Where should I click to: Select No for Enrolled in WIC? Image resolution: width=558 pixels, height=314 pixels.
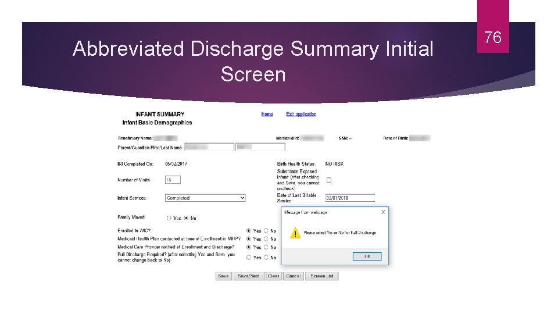click(x=266, y=231)
